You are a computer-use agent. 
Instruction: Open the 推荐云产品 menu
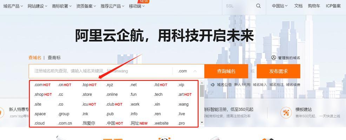click(113, 6)
